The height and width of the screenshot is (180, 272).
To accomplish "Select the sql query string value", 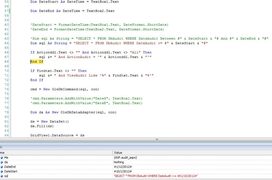I will pyautogui.click(x=156, y=176).
